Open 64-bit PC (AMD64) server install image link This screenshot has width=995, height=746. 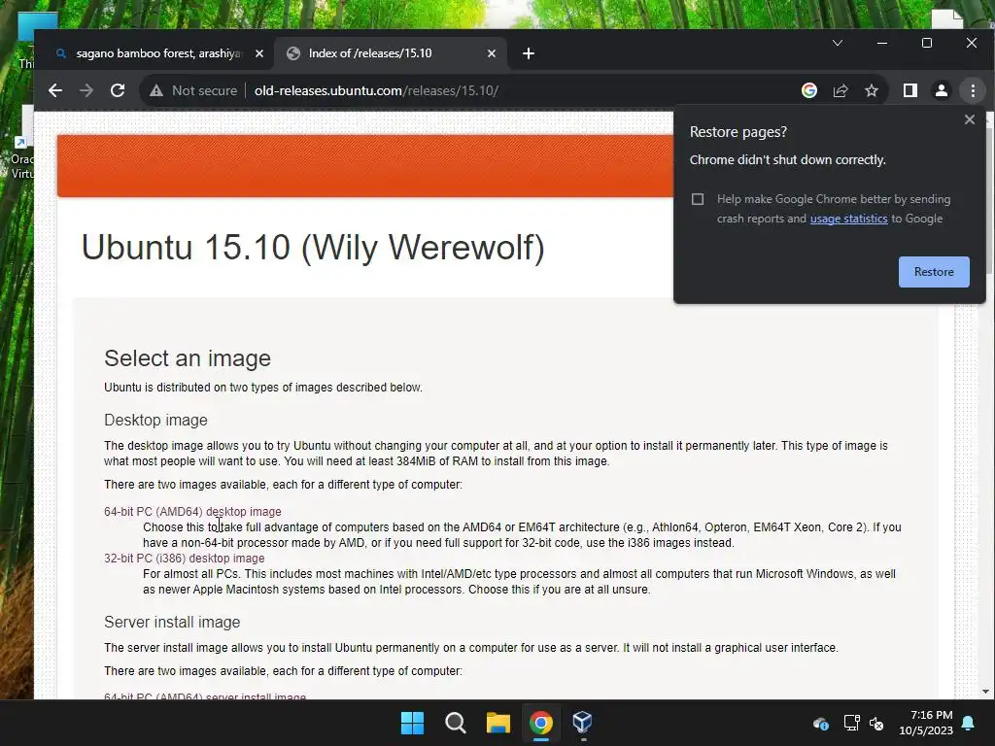tap(205, 696)
